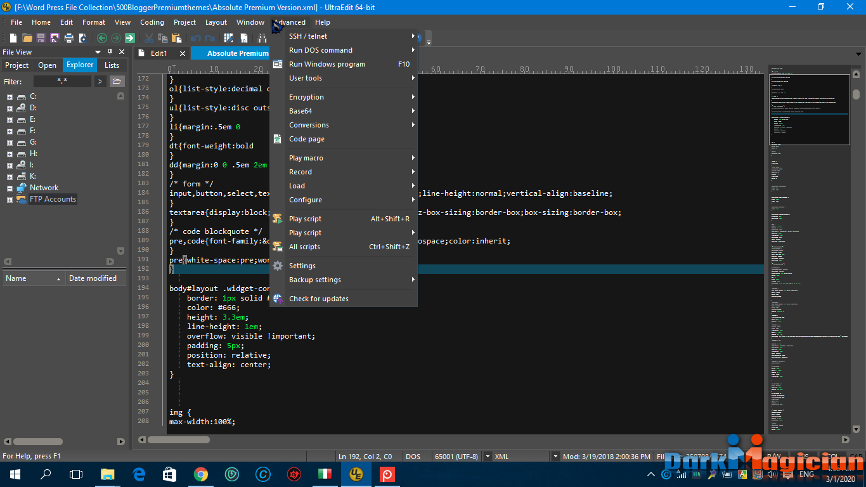Viewport: 866px width, 487px height.
Task: Switch to the Edit1 document tab
Action: click(158, 54)
